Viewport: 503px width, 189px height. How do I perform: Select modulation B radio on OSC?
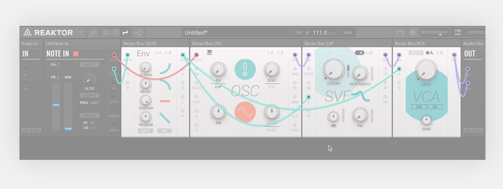pos(279,53)
